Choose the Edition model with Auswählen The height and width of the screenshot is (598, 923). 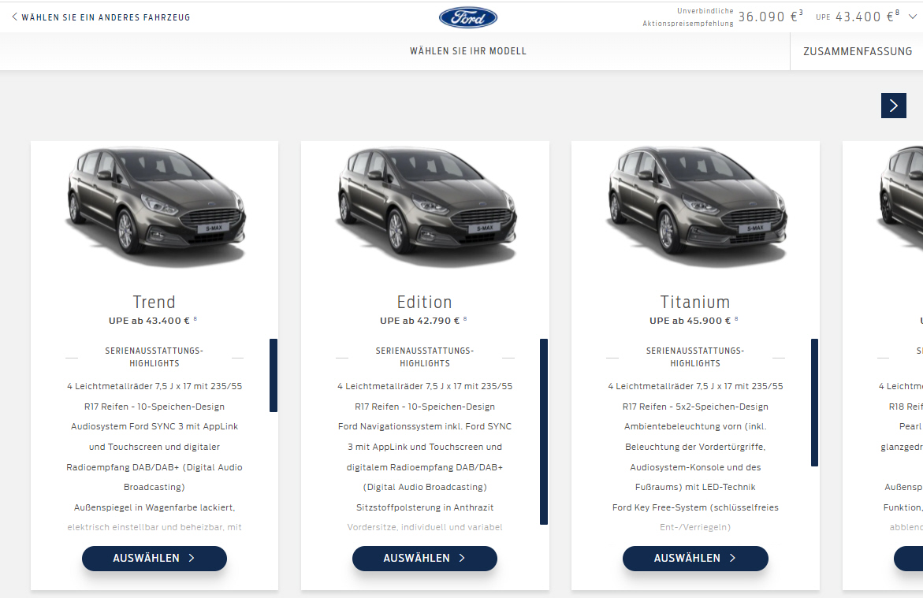tap(424, 558)
